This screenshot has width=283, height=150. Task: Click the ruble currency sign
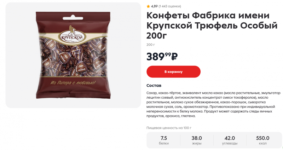(174, 57)
